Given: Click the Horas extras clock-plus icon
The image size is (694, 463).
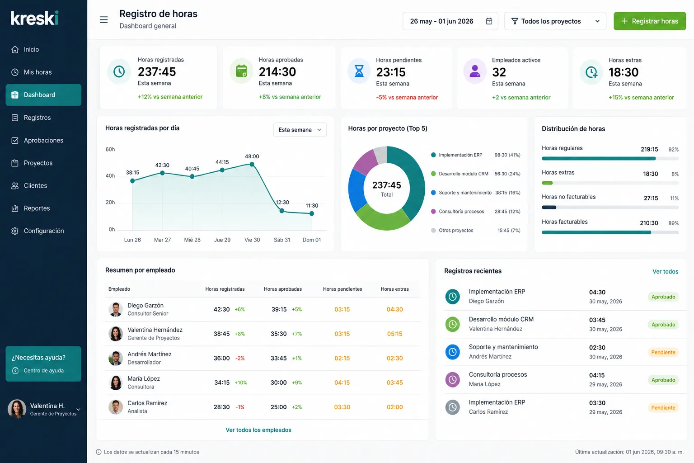Looking at the screenshot, I should click(x=591, y=72).
